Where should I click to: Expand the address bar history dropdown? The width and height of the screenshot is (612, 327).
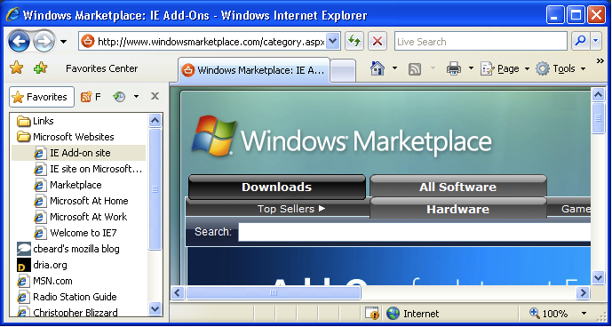[332, 42]
